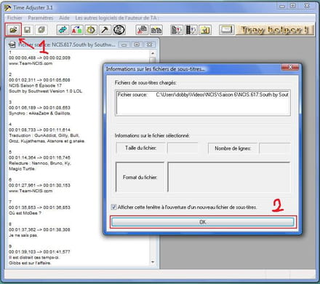Click the Nombre de lignes value field
Viewport: 320px width, 284px height.
275,148
